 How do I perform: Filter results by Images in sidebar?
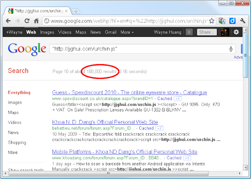click(x=15, y=102)
